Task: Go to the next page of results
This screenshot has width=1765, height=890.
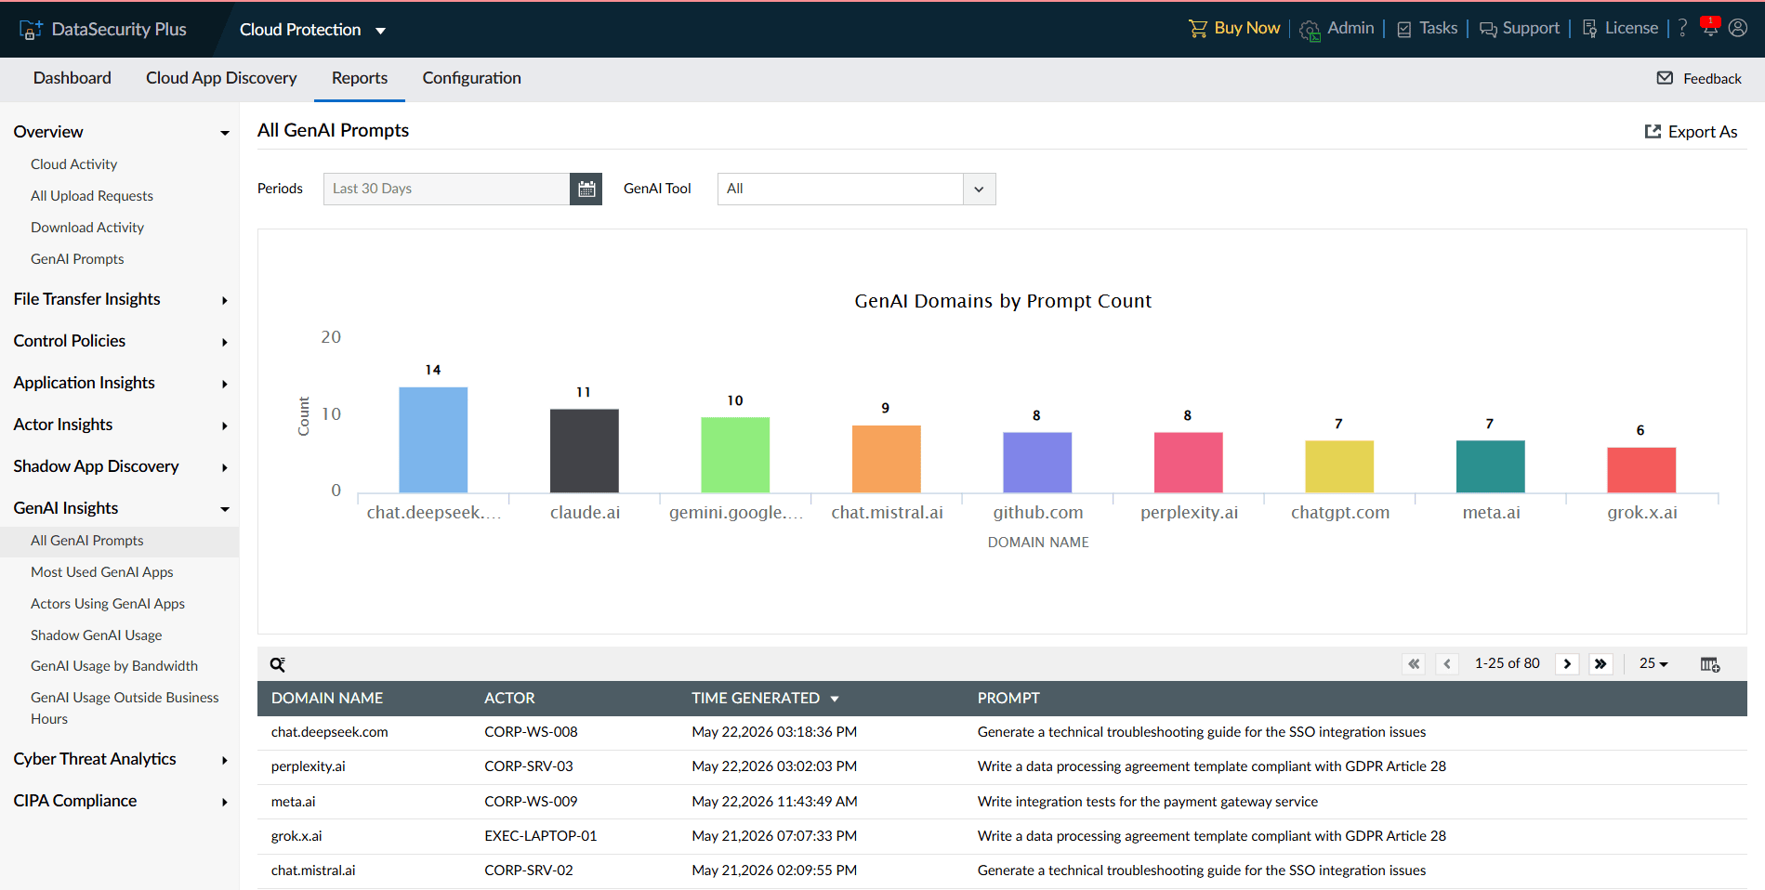Action: (1567, 664)
